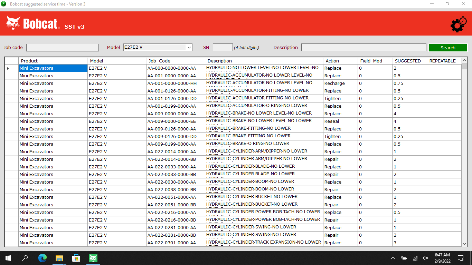Screen dimensions: 472x265
Task: Expand the Model dropdown list
Action: (189, 47)
